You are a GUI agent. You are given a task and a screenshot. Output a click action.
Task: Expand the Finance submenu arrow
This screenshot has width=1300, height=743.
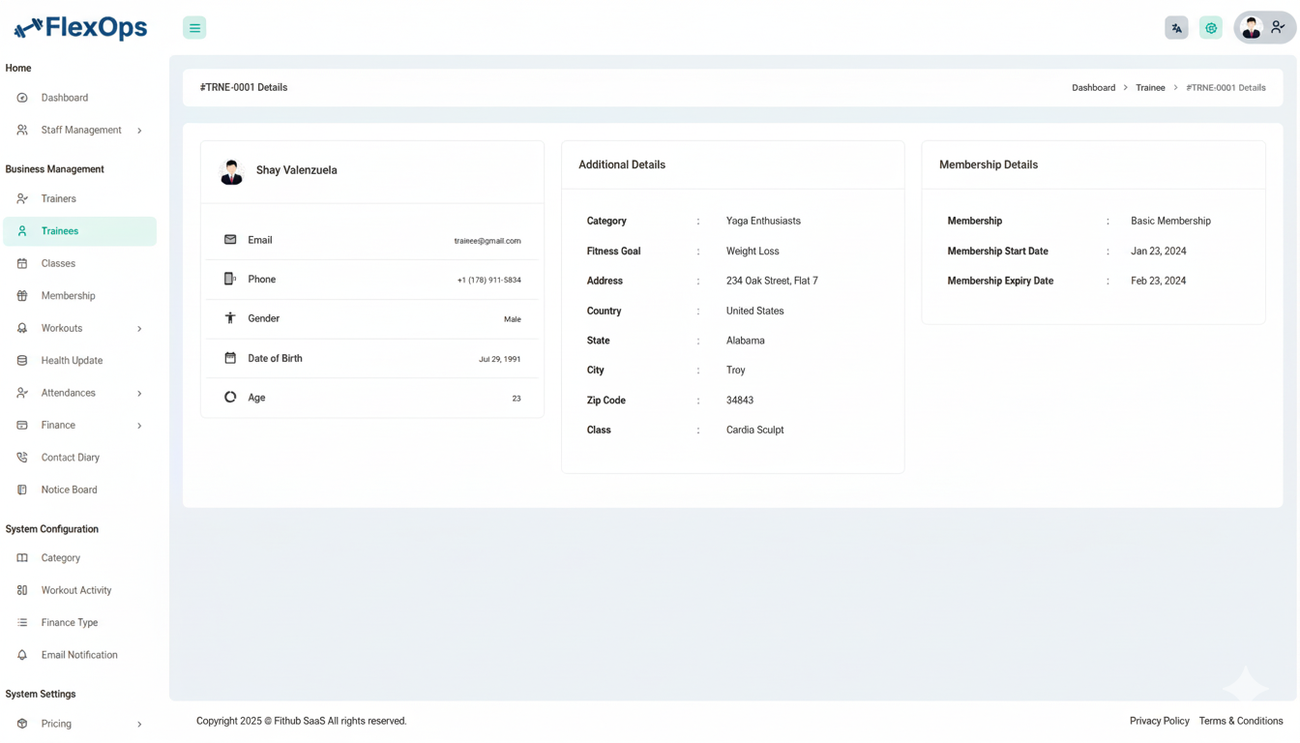(139, 426)
